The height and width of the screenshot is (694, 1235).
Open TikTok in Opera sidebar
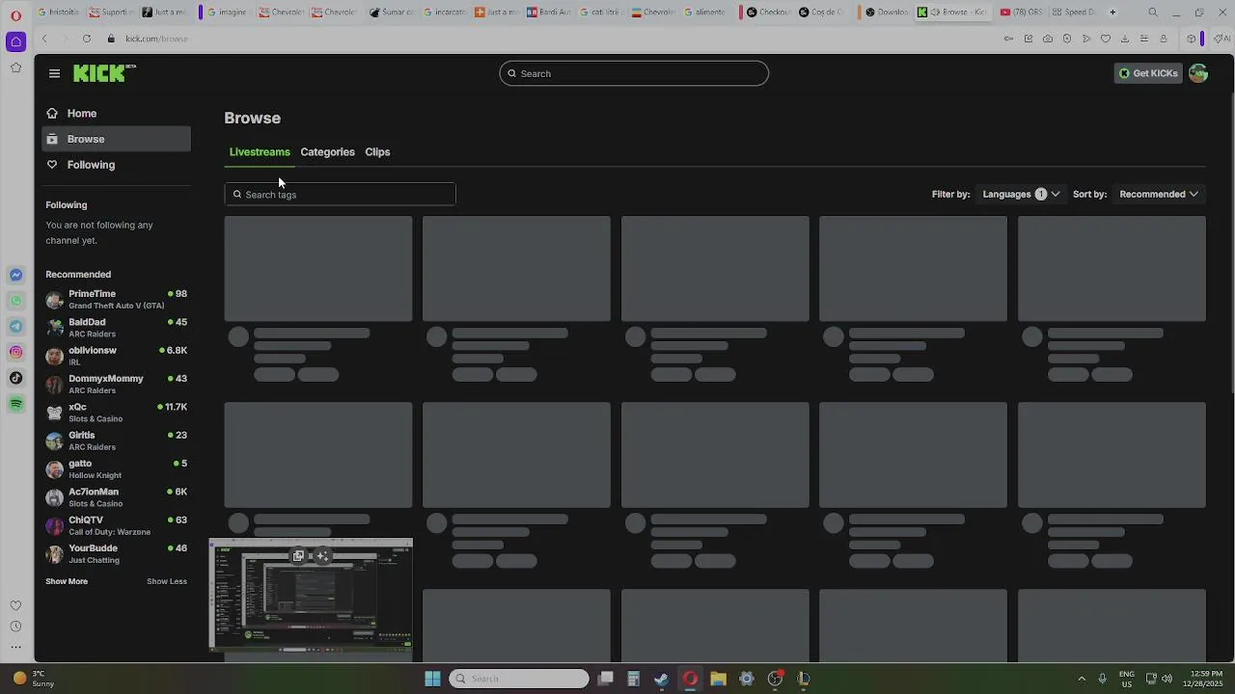[x=15, y=378]
